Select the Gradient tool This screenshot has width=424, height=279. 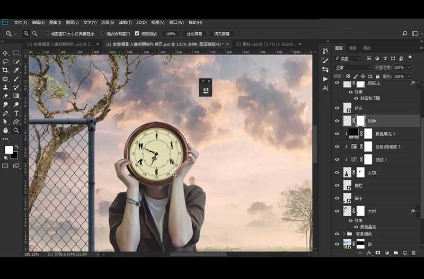click(x=16, y=96)
